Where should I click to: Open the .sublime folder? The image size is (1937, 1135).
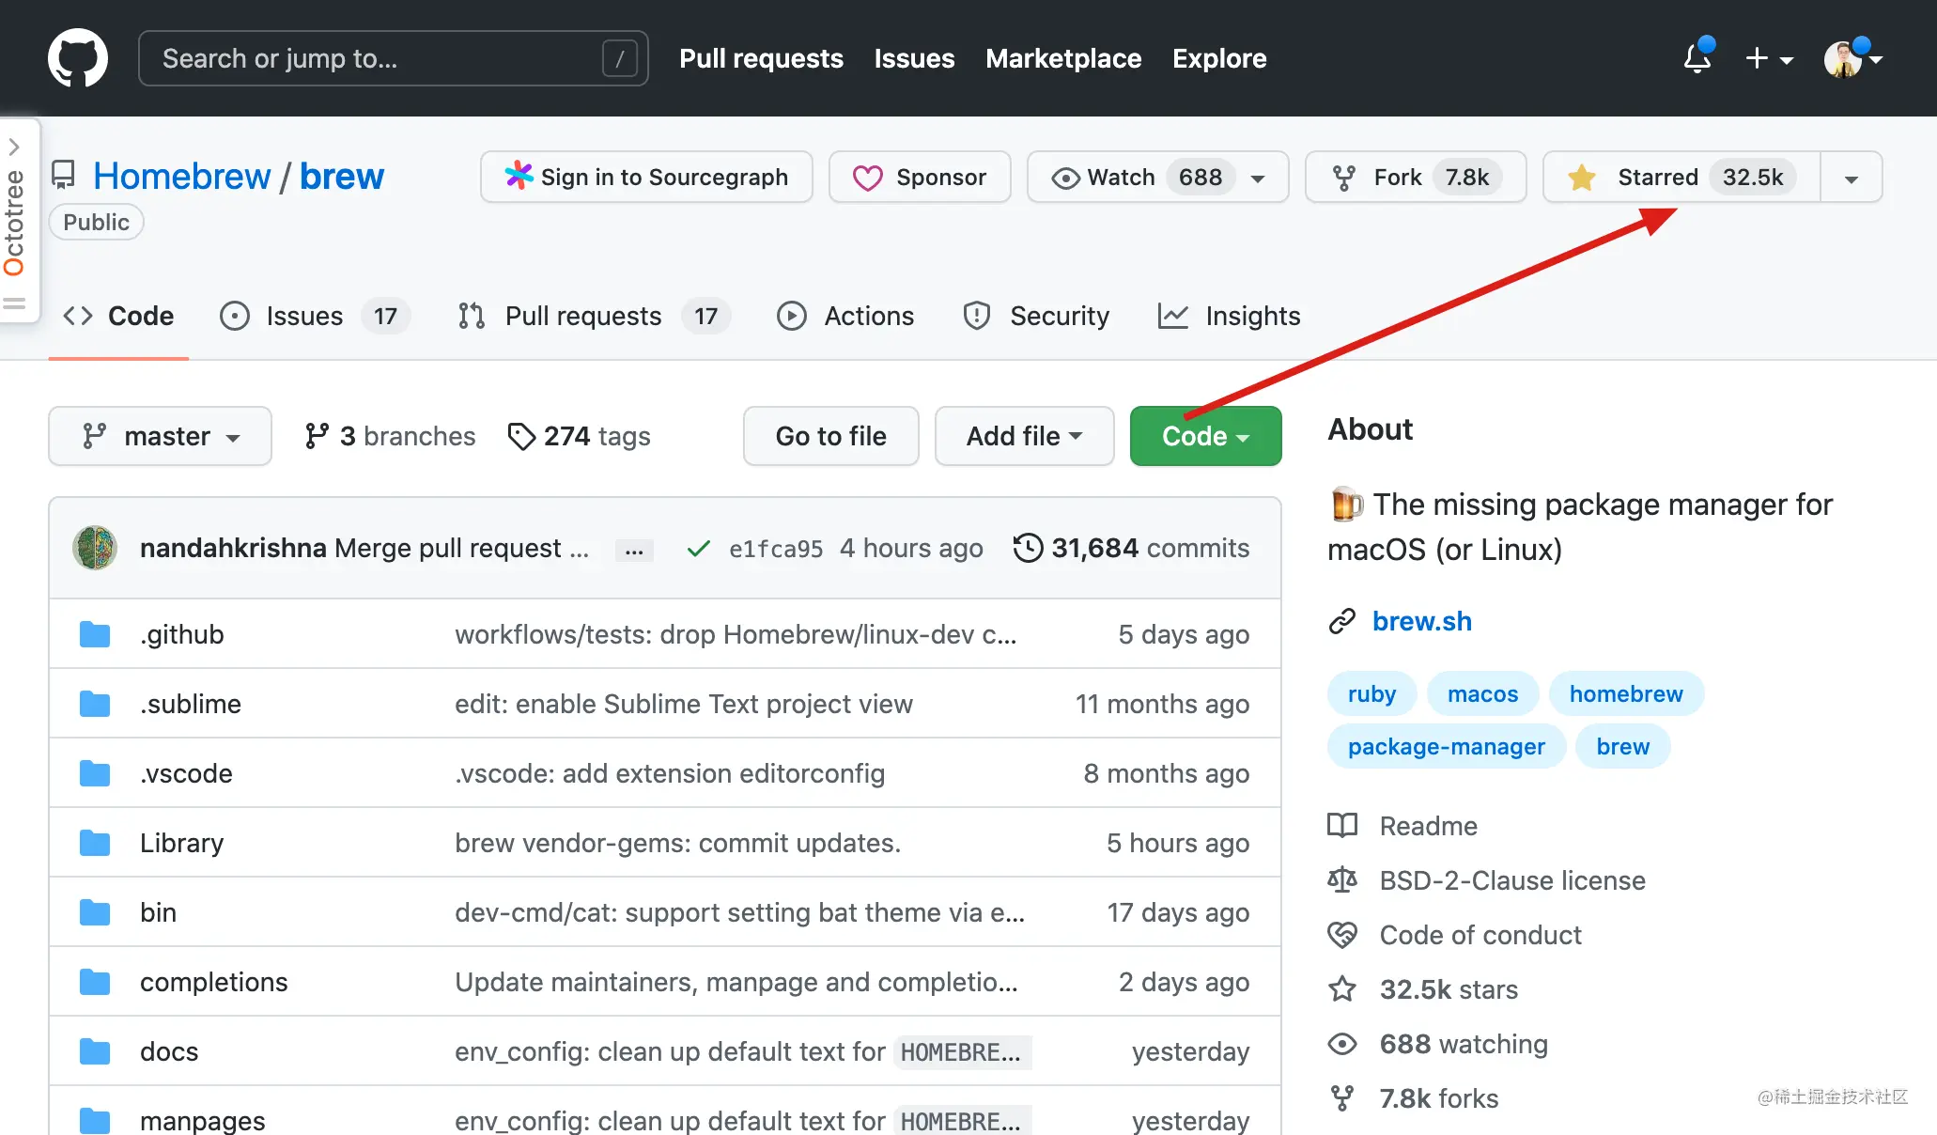(191, 704)
